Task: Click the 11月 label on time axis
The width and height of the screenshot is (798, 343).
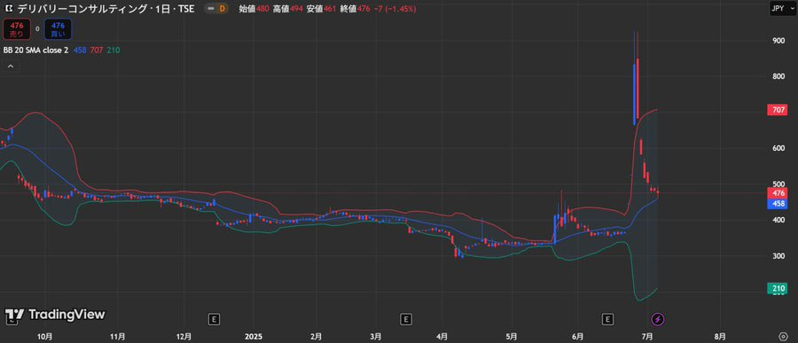Action: click(118, 337)
